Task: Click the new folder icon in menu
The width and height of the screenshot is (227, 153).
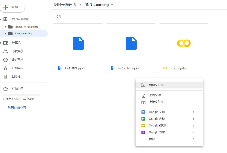Action: [143, 85]
